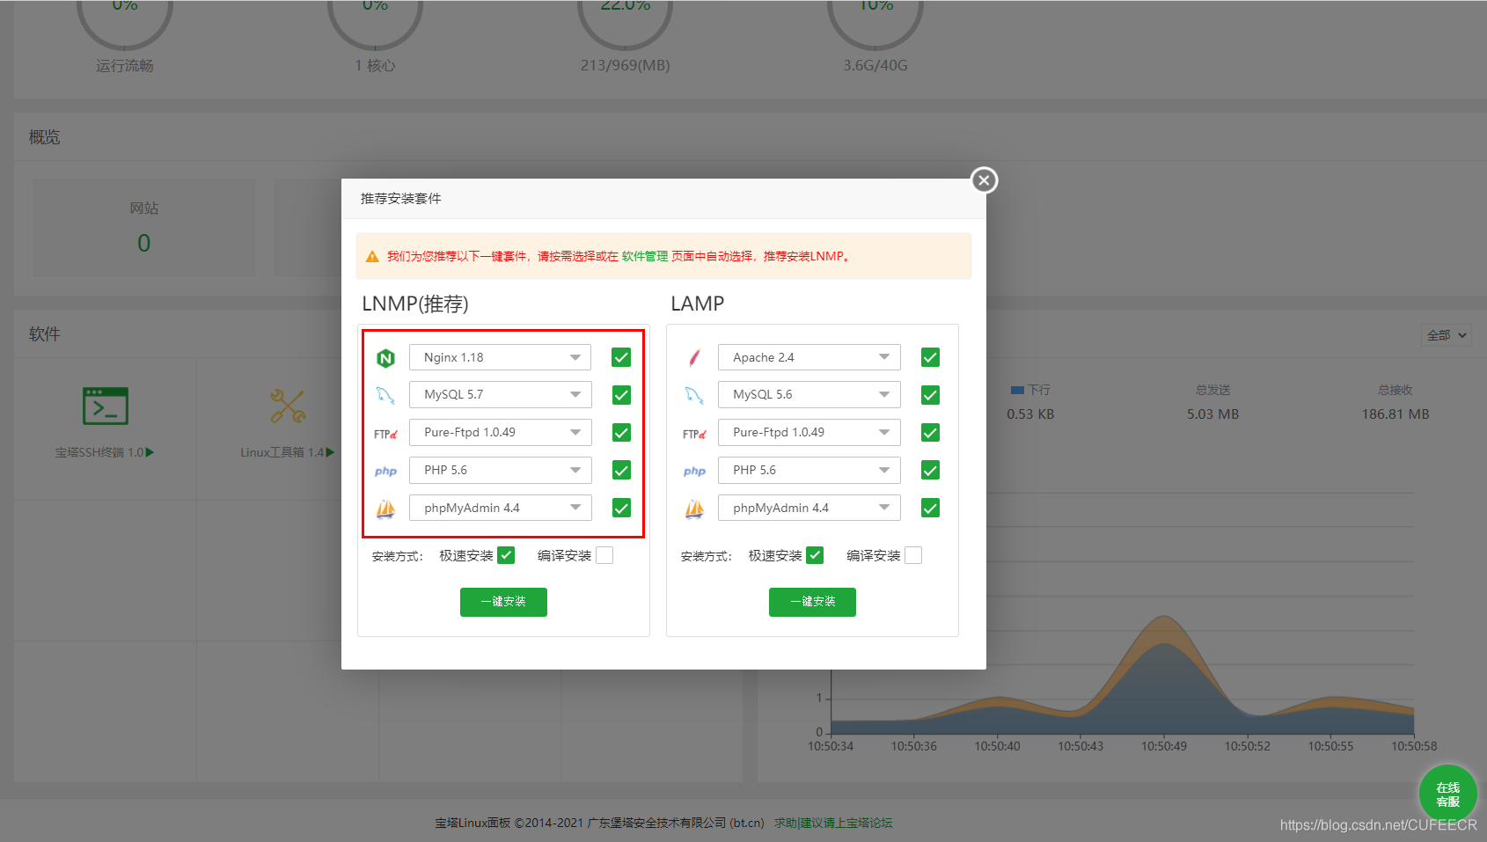Viewport: 1487px width, 842px height.
Task: Open LAMP PHP 5.6 version dropdown
Action: tap(809, 470)
